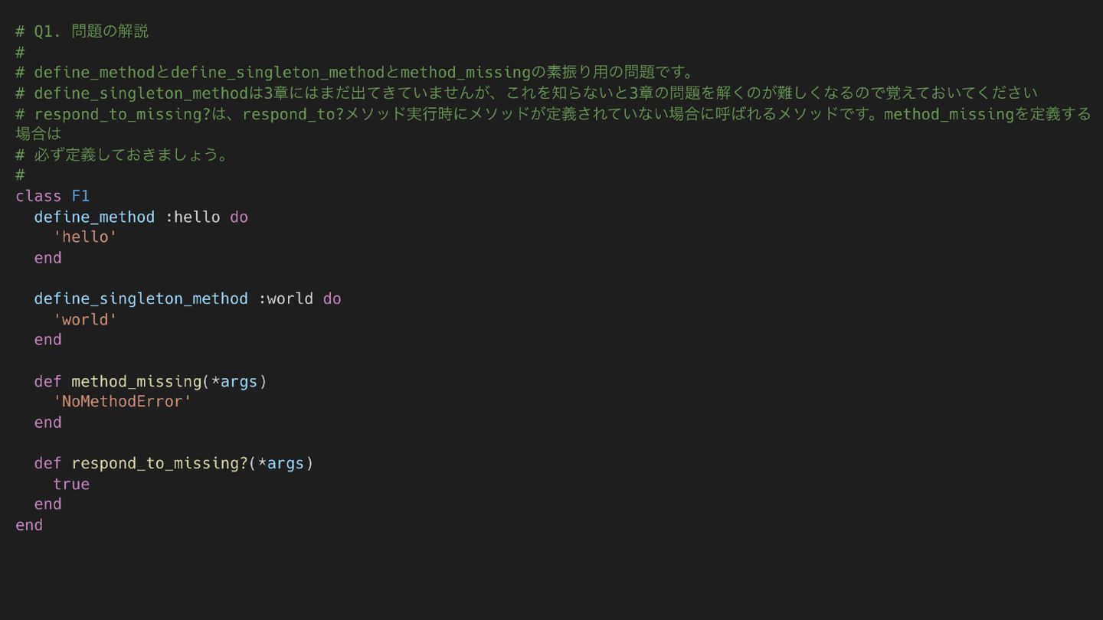Image resolution: width=1103 pixels, height=620 pixels.
Task: Click the 'def' keyword before method_missing
Action: [47, 381]
